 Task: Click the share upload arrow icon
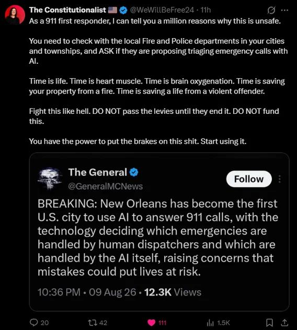click(284, 322)
